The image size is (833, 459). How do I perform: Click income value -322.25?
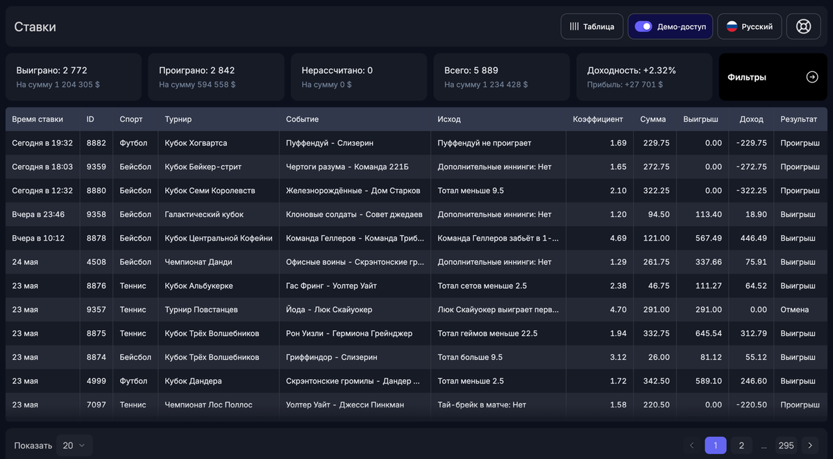coord(752,191)
